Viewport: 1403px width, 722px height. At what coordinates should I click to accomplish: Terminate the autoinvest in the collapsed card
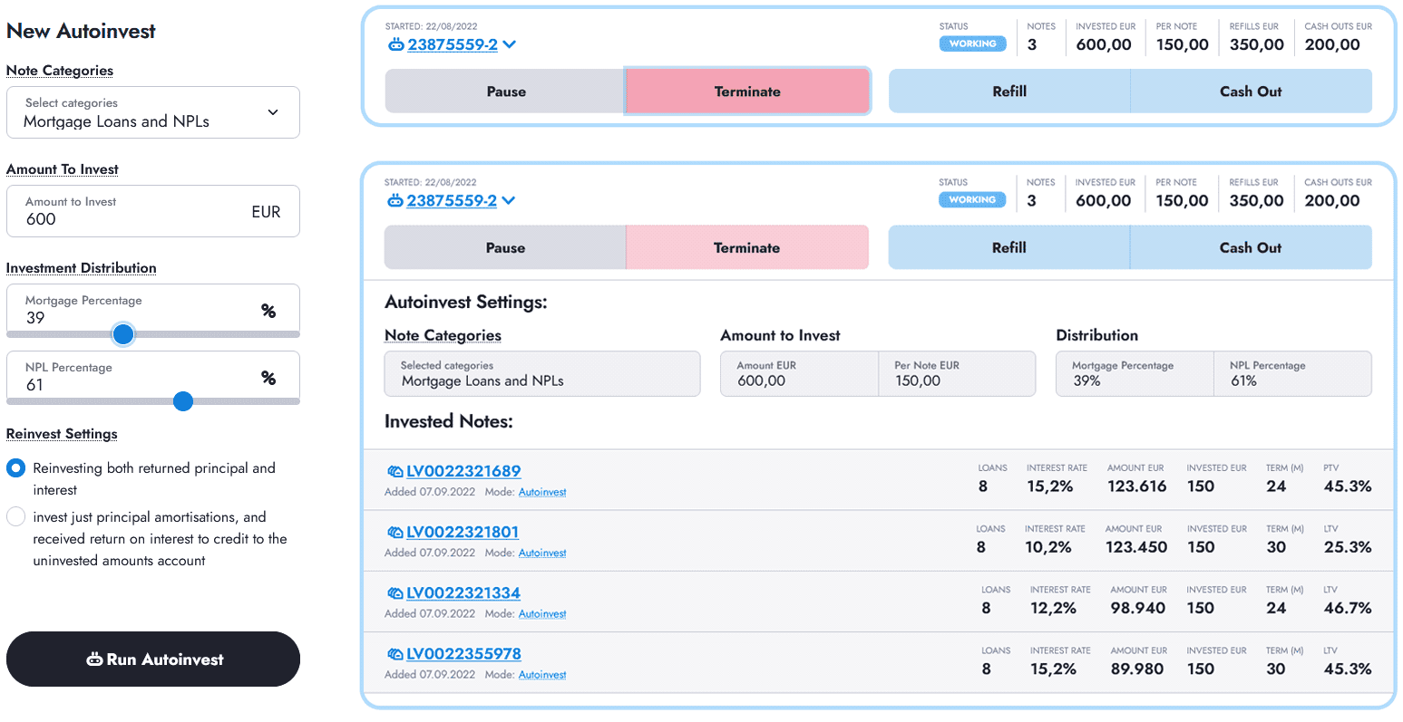(747, 91)
